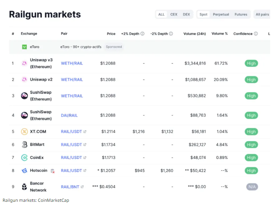Open the WETH/RAIL pair on Uniswap v2

(72, 80)
